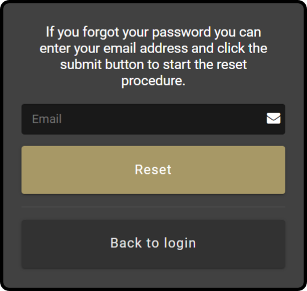Return to the login screen
307x291 pixels.
(153, 244)
